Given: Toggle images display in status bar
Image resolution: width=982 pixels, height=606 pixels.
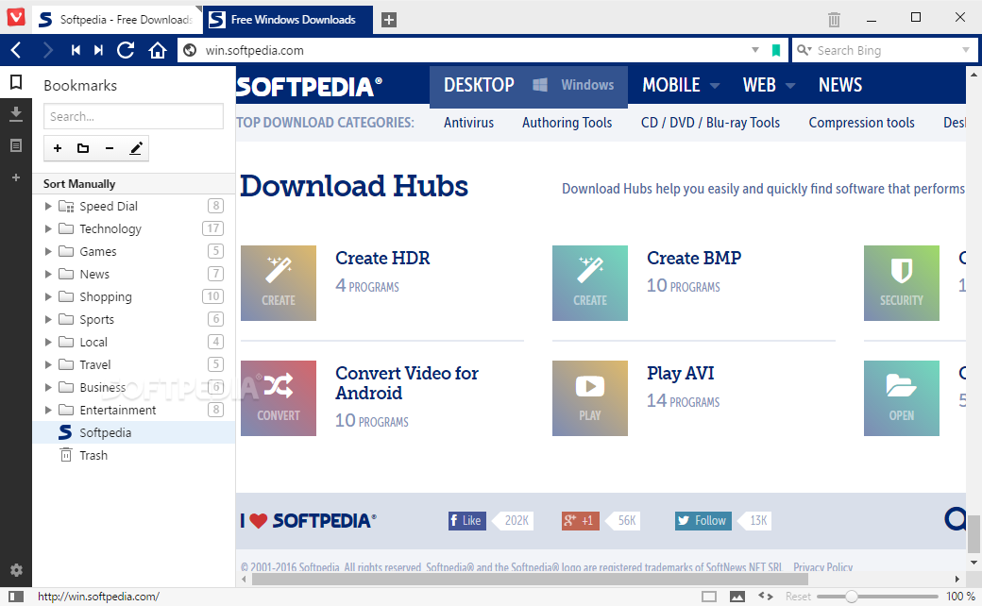Looking at the screenshot, I should pos(737,597).
